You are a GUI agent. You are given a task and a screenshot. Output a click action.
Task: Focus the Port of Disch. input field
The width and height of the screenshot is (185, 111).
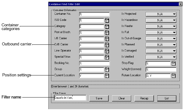[92, 33]
